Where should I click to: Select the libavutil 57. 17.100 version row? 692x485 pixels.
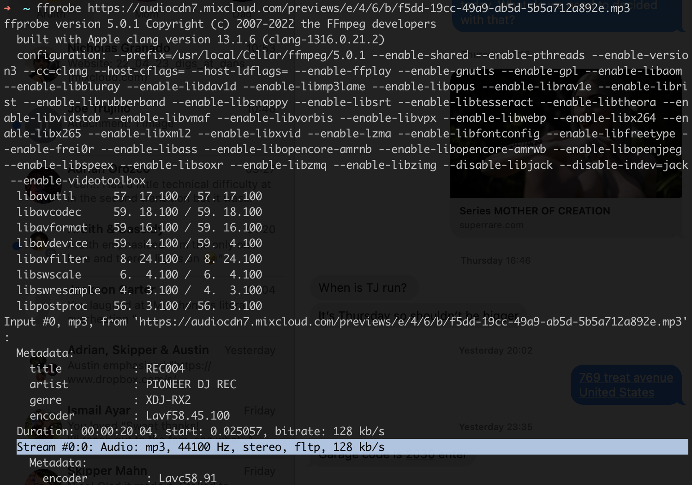(139, 196)
